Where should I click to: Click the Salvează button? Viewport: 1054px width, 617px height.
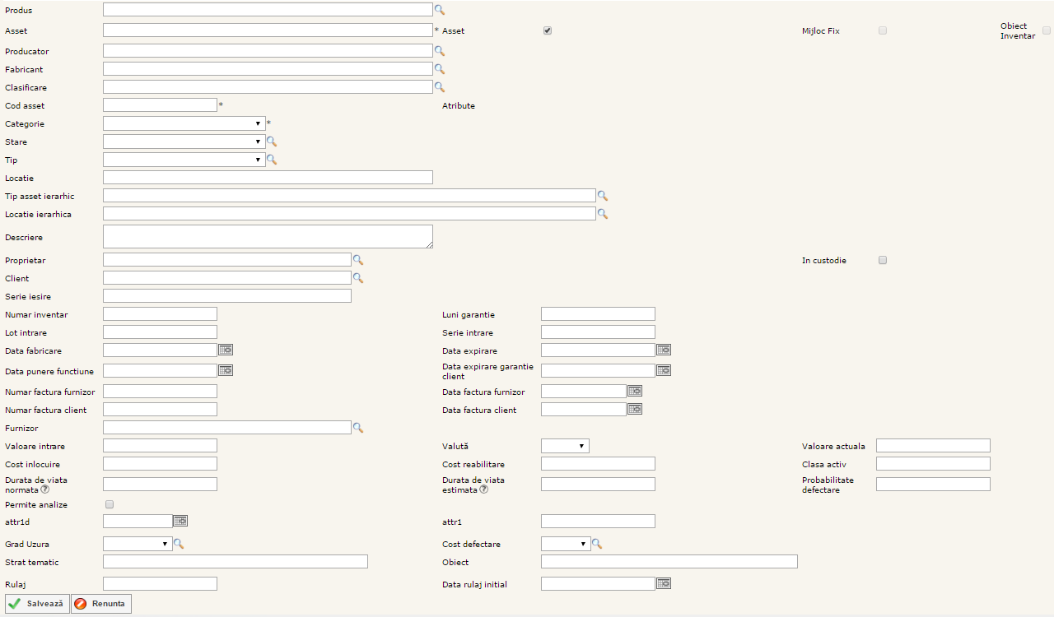coord(37,604)
